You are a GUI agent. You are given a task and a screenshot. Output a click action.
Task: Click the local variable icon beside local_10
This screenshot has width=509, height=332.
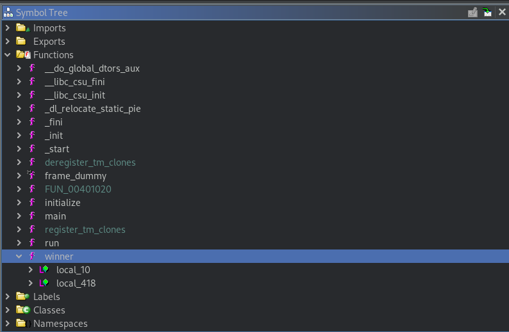[44, 269]
